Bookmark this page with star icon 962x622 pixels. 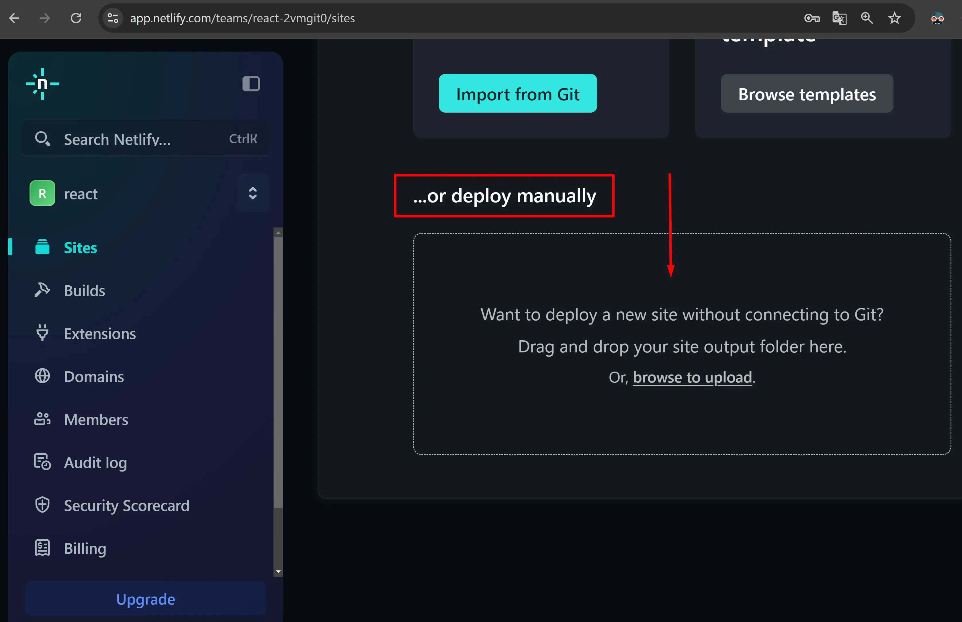click(895, 18)
